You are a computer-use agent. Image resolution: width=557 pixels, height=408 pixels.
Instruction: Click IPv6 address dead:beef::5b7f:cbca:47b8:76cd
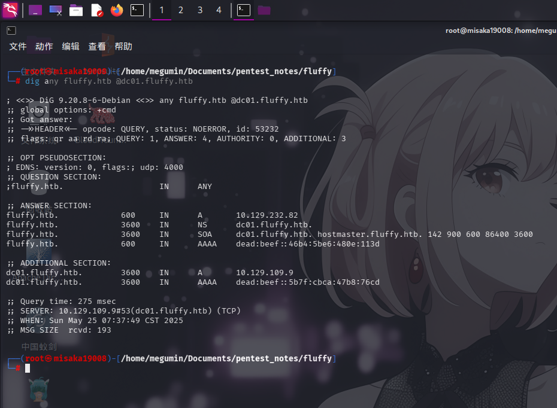(308, 282)
